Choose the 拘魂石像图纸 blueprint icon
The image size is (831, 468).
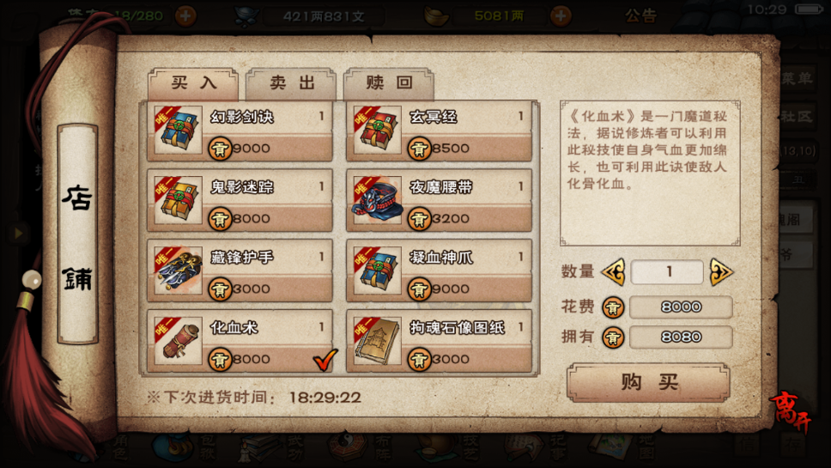click(x=378, y=341)
